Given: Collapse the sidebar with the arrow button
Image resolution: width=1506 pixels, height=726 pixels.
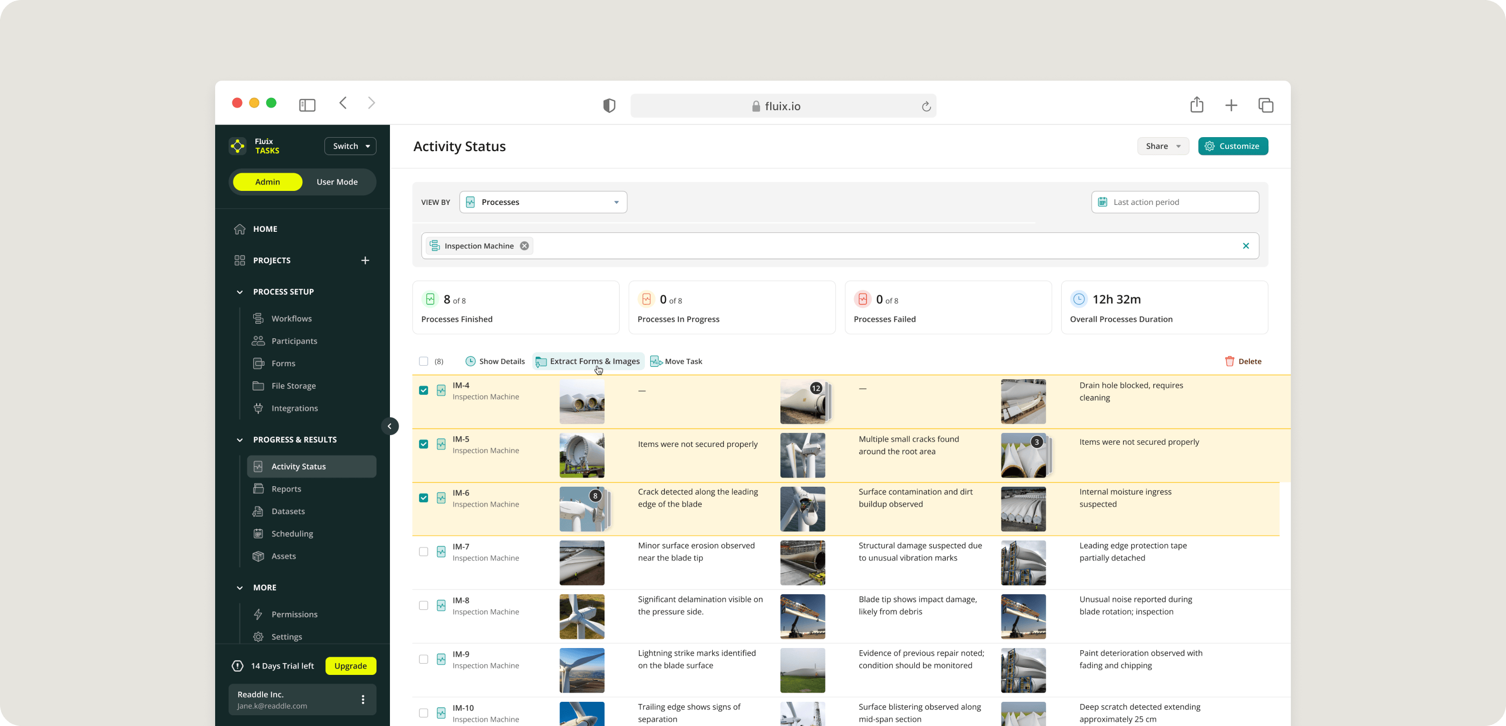Looking at the screenshot, I should point(389,426).
